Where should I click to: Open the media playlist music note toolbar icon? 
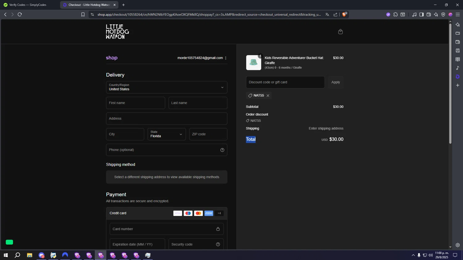[x=414, y=14]
